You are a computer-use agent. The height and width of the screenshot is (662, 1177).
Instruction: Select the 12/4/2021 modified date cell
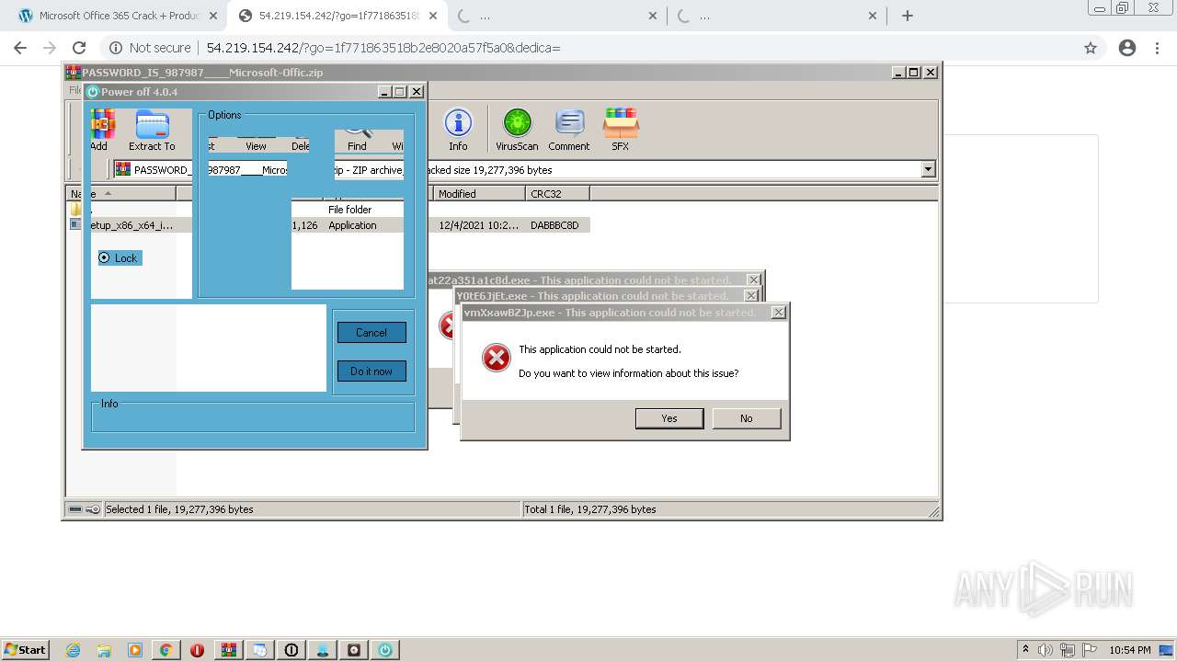(478, 225)
